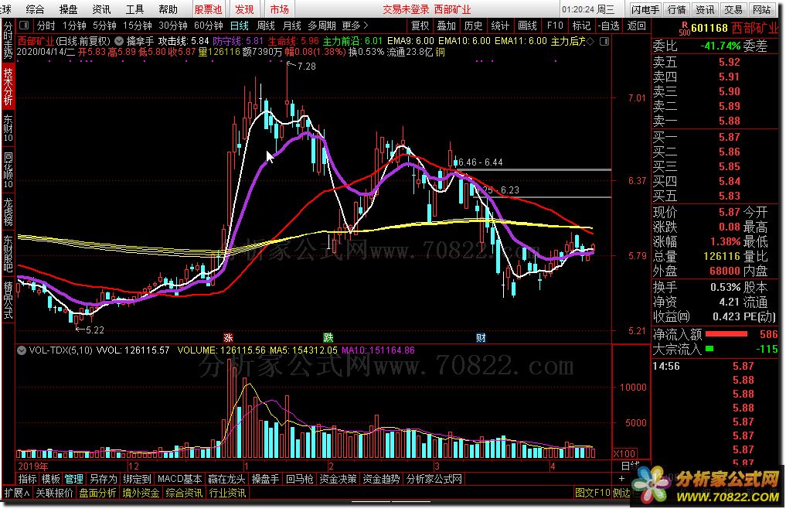Open the 市场 tab
The image size is (786, 509).
tap(279, 9)
